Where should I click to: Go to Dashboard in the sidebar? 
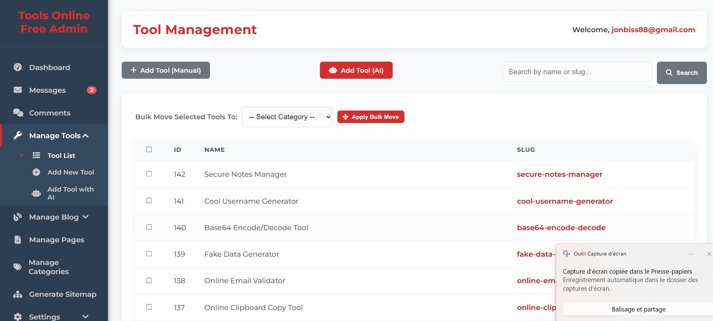54,67
